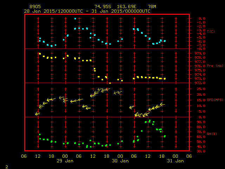
Task: Click the "T(C)" axis label
Action: coord(211,31)
